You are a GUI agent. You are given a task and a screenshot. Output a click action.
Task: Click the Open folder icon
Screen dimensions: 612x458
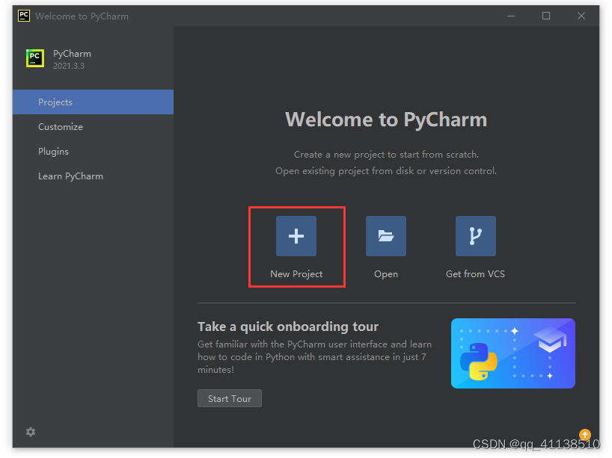point(385,236)
